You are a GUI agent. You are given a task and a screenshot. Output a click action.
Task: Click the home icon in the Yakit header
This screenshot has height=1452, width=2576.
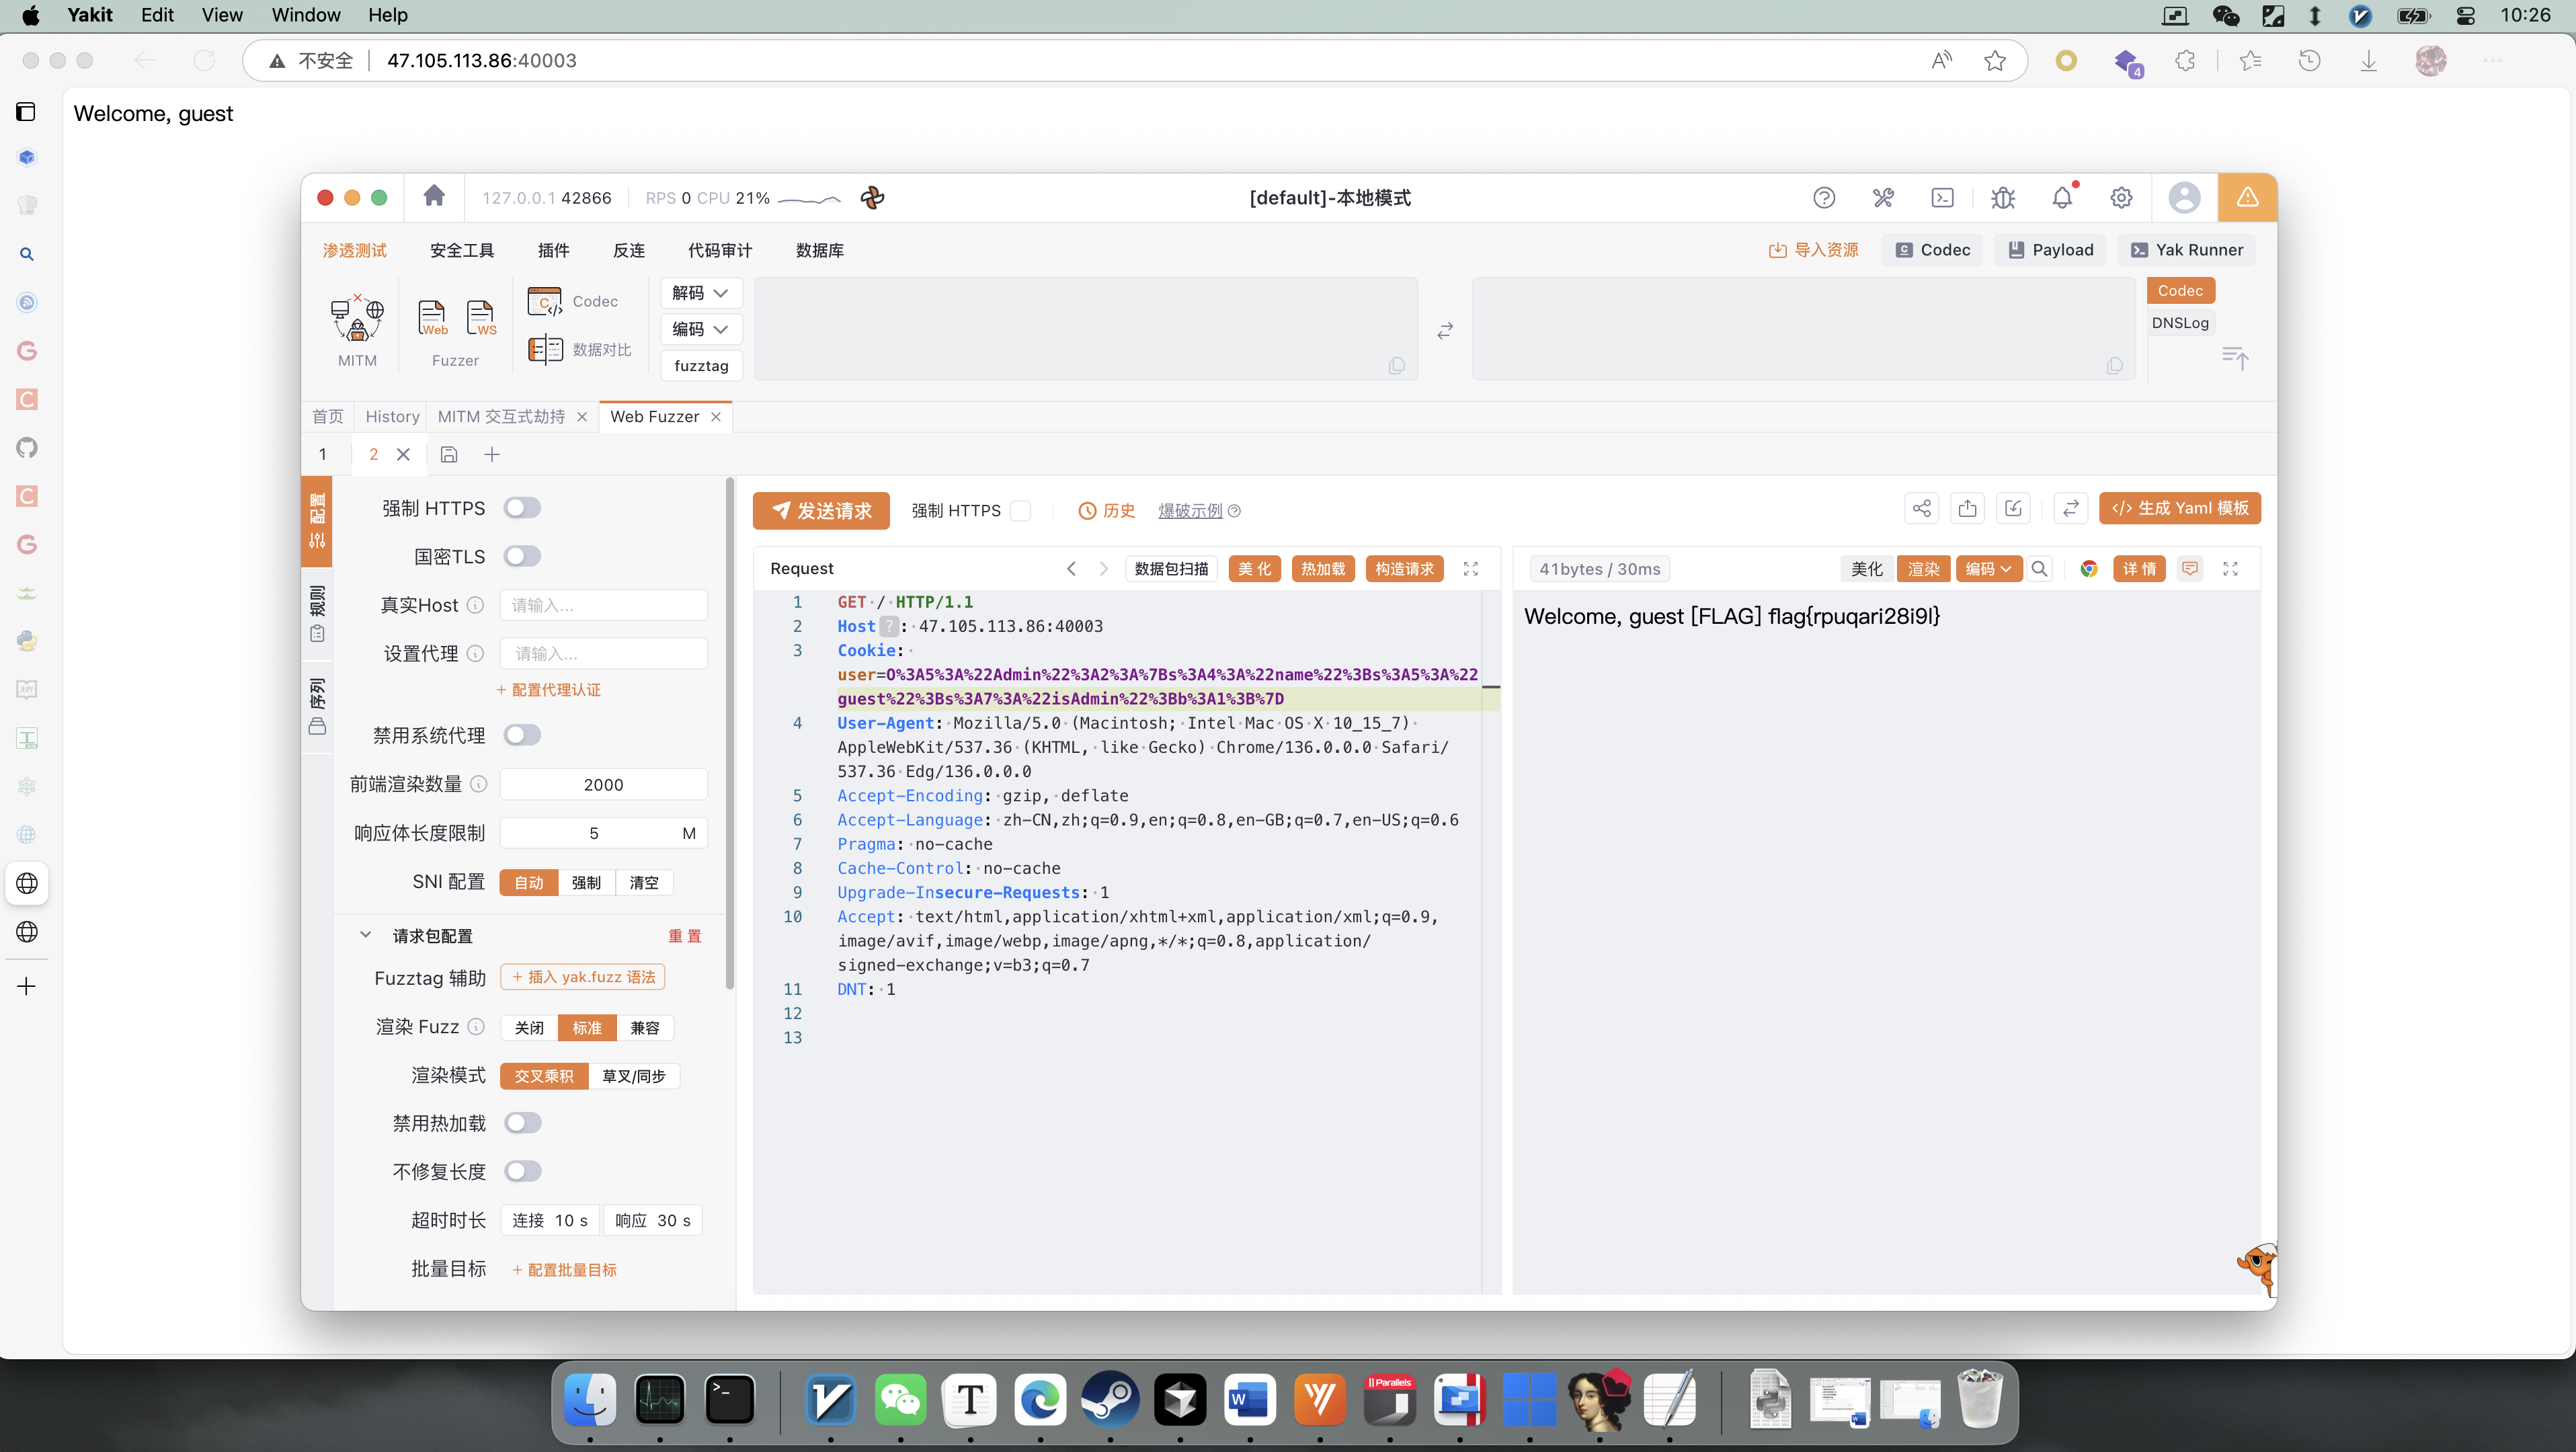434,196
